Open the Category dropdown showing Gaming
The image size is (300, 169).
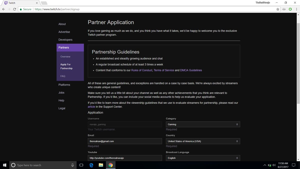point(203,124)
